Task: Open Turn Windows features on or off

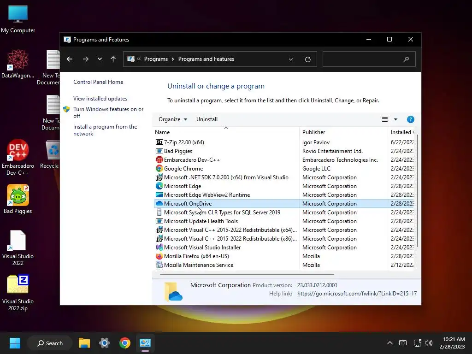Action: point(108,112)
